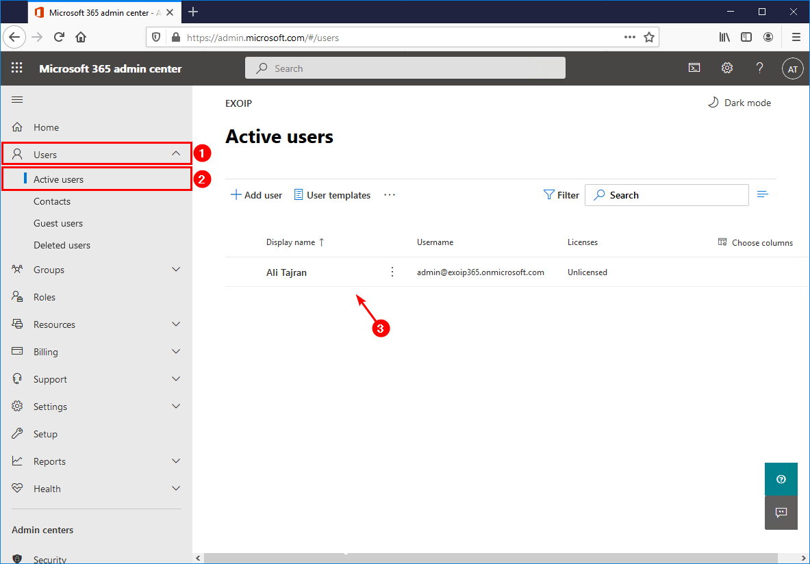
Task: Toggle Dark mode
Action: 739,103
